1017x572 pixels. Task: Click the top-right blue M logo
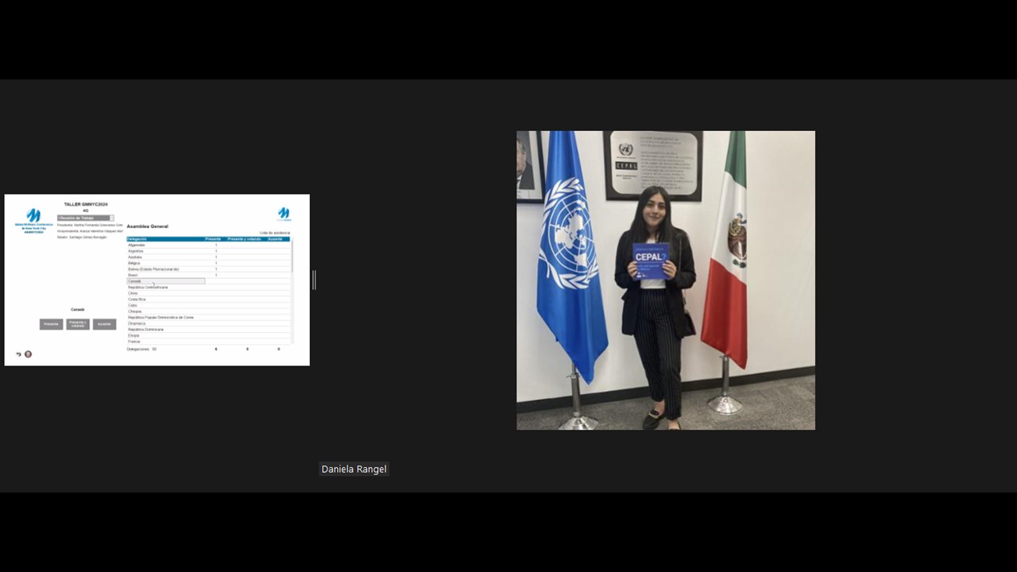coord(284,214)
